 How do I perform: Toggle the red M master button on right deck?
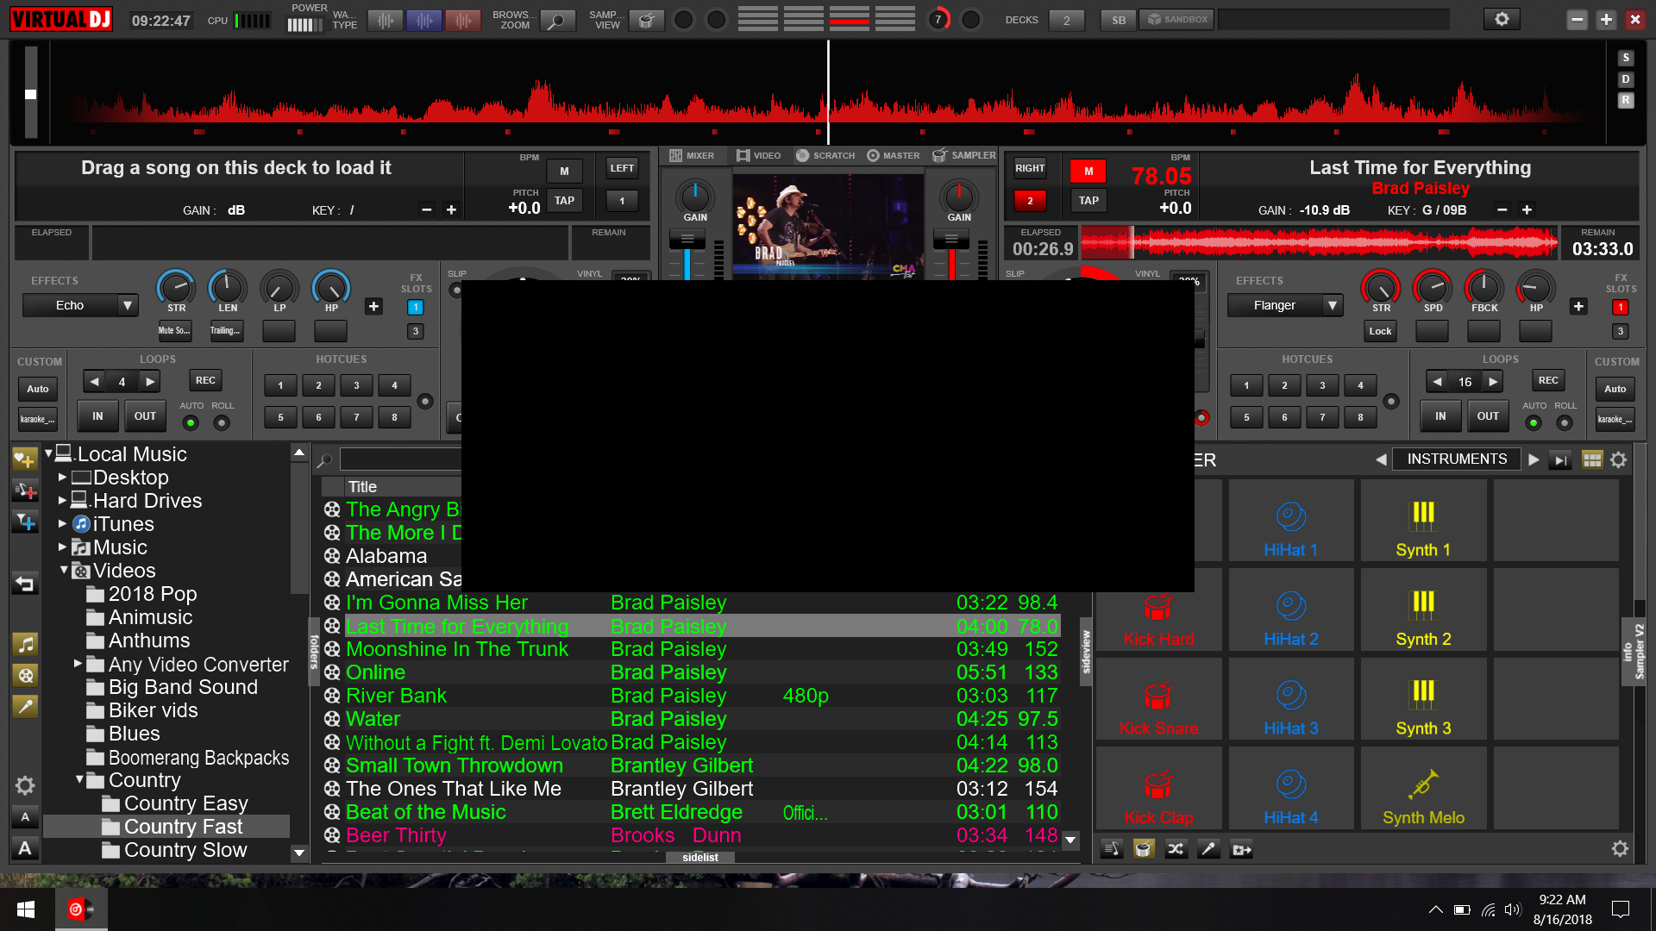[x=1088, y=171]
